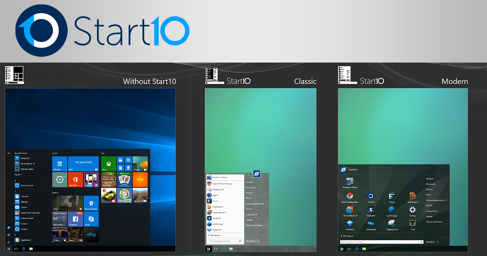Open Fences in the Modern menu grid
487x256 pixels.
[x=392, y=197]
